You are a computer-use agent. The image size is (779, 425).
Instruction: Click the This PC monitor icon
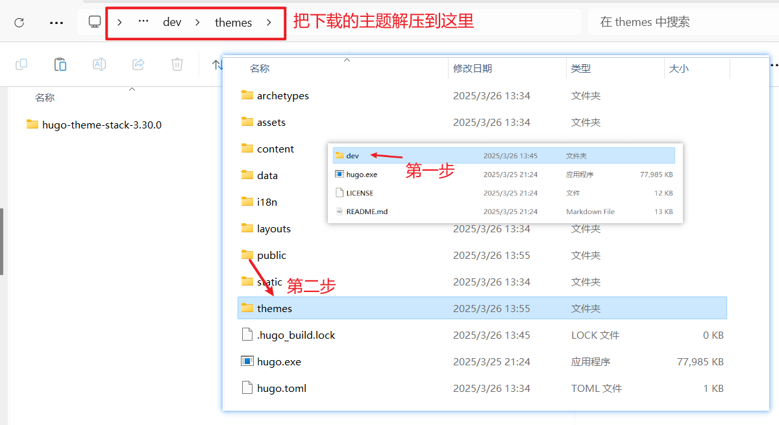pyautogui.click(x=95, y=22)
